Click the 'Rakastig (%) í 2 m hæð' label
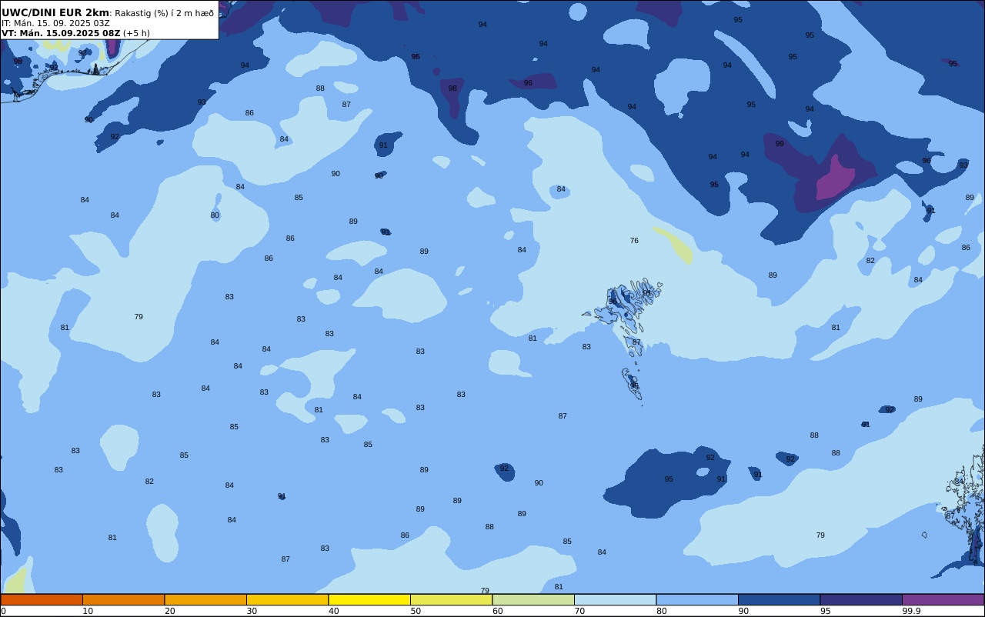 (x=164, y=13)
